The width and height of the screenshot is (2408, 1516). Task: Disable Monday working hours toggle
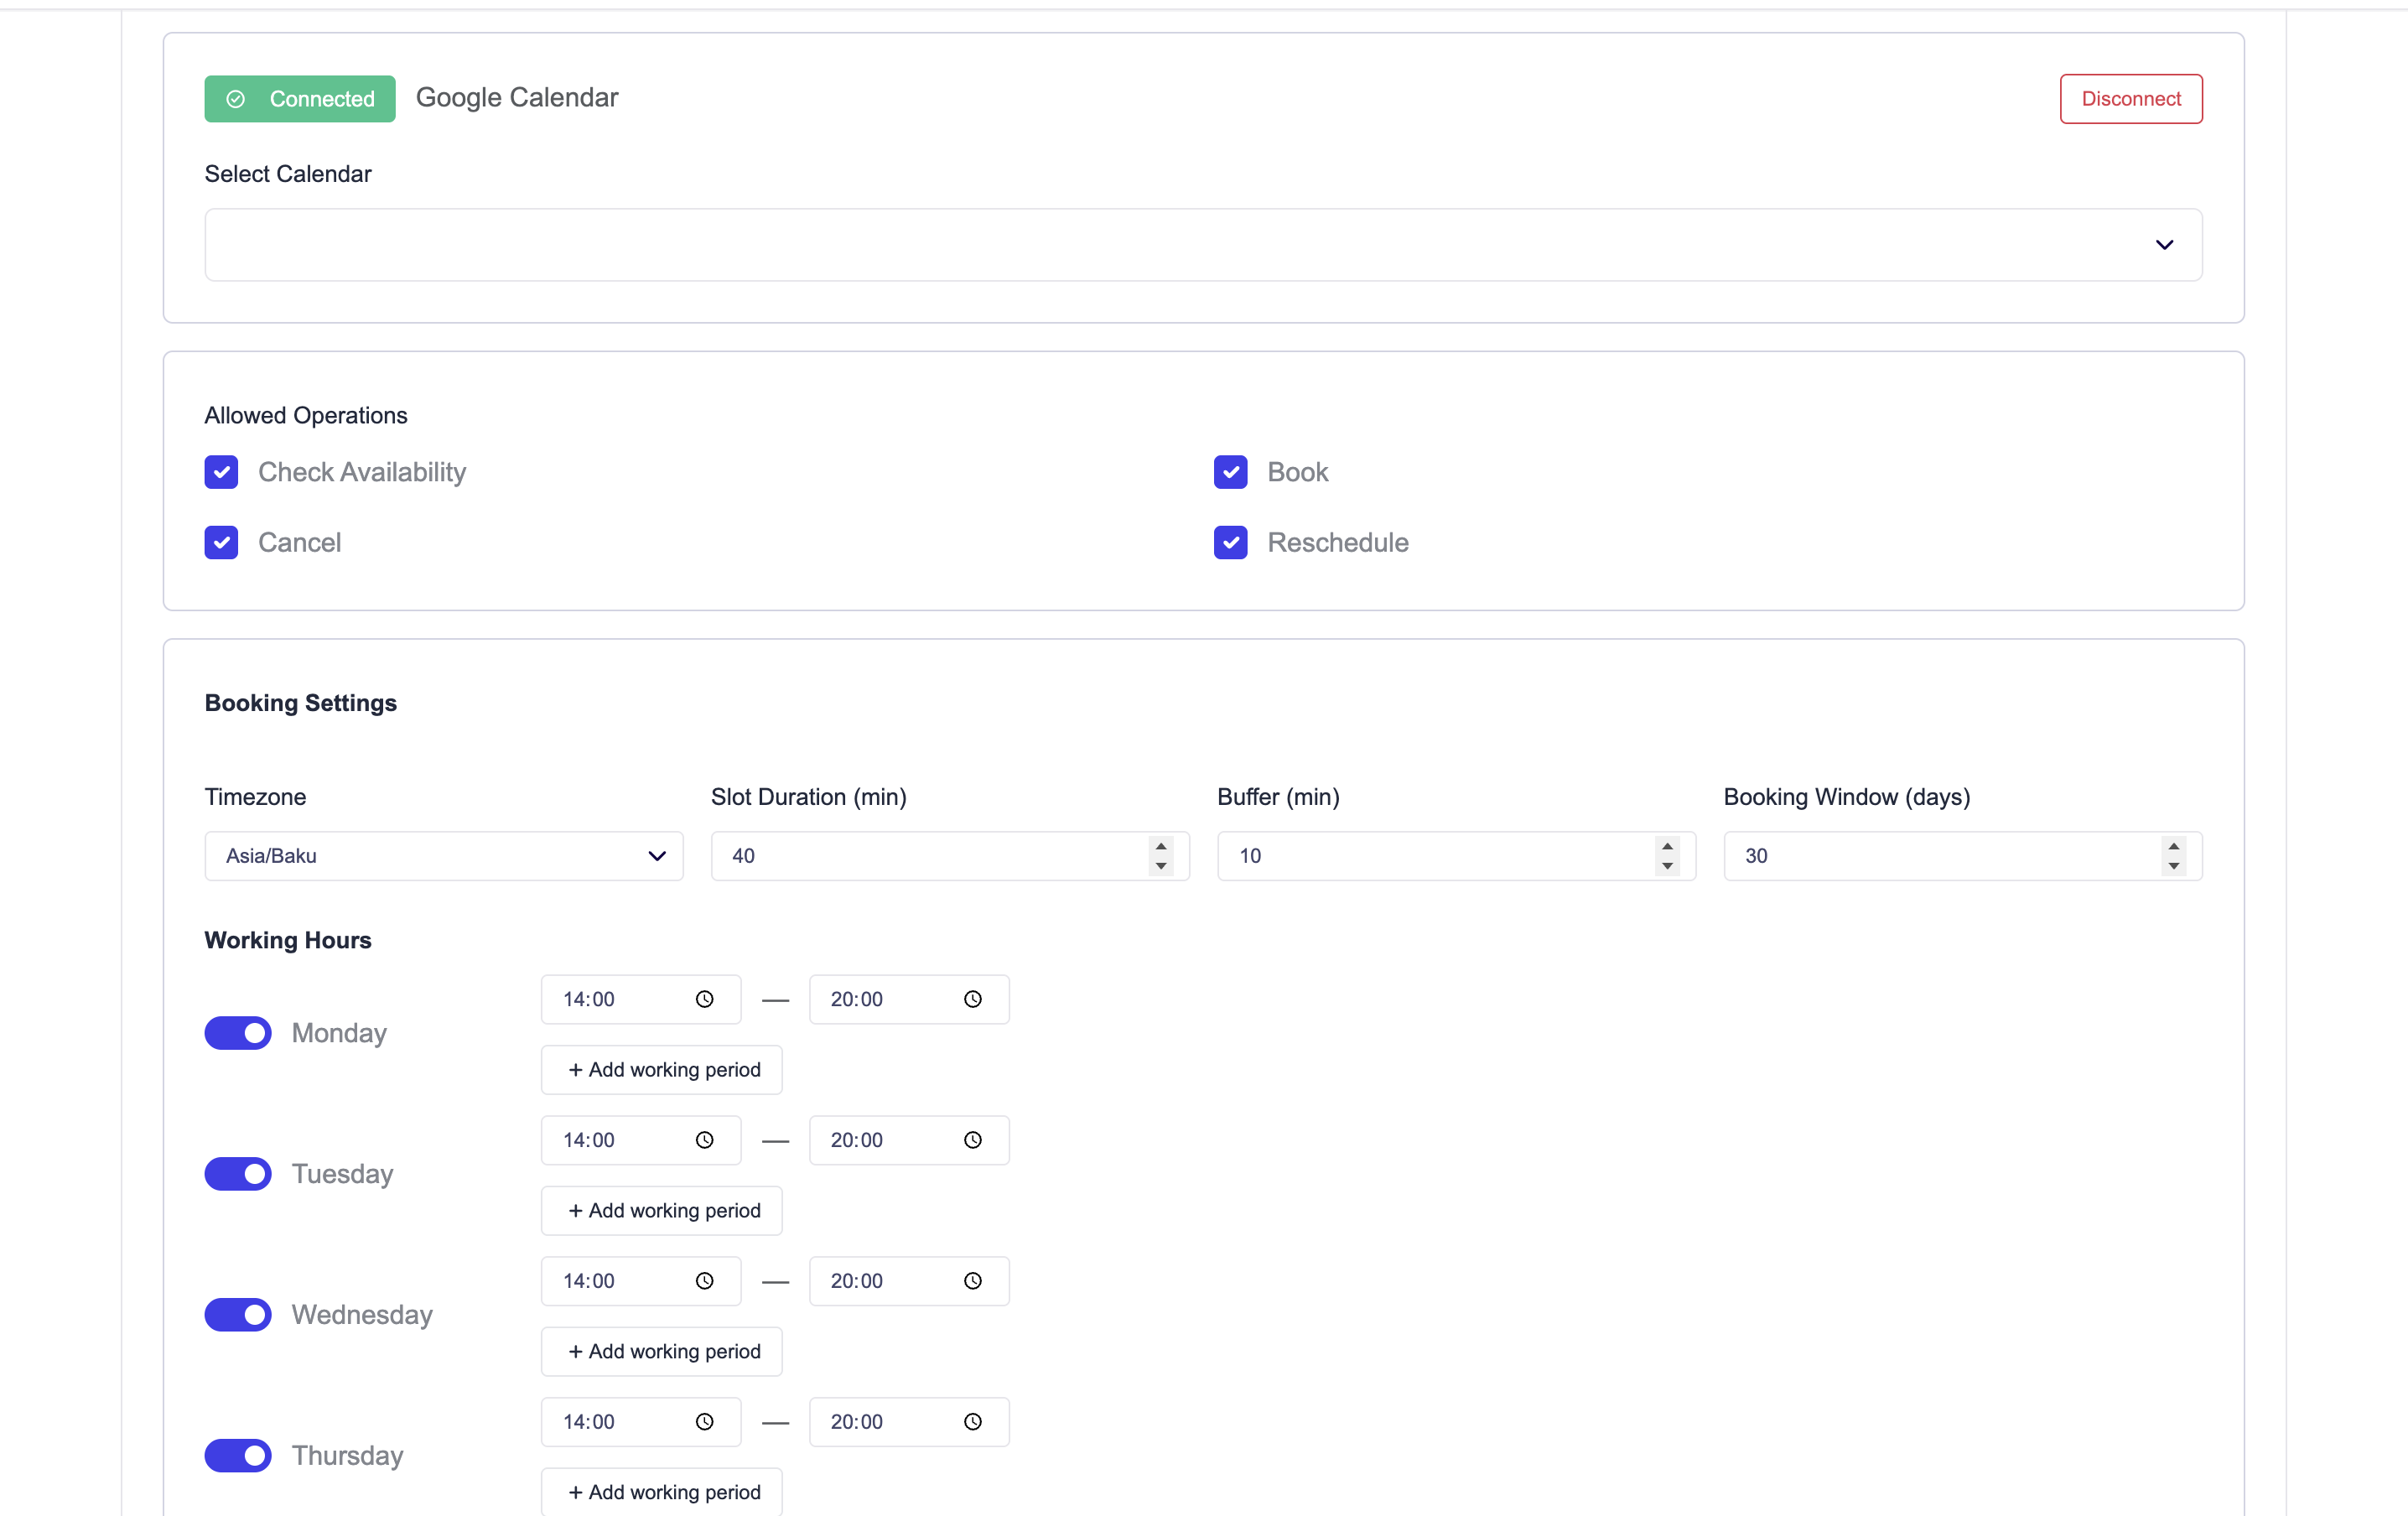(238, 1033)
